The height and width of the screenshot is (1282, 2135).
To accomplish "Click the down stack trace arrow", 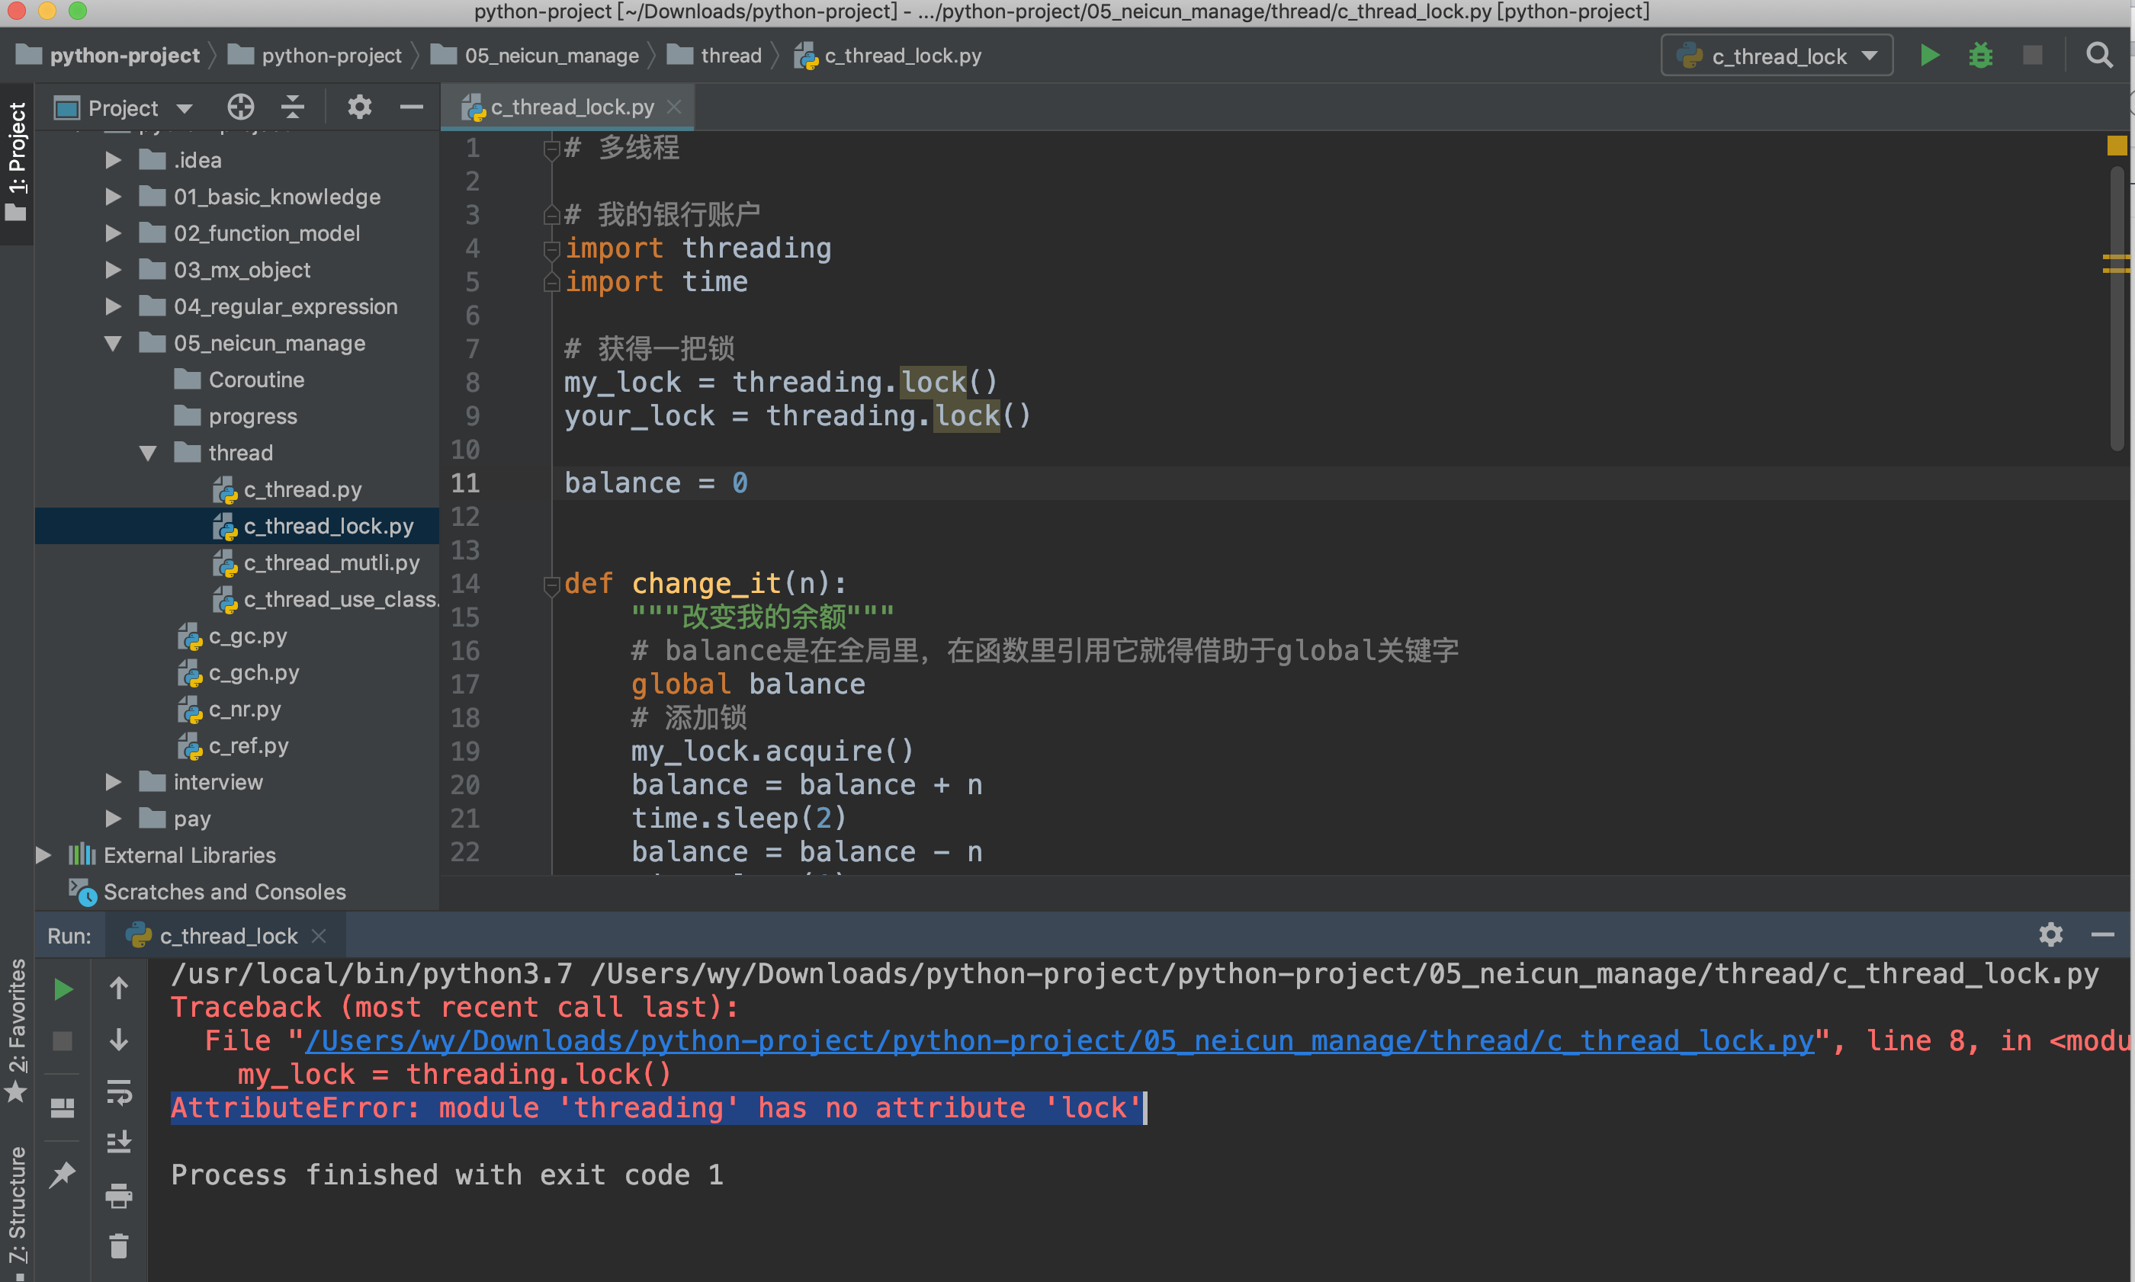I will pyautogui.click(x=119, y=1040).
